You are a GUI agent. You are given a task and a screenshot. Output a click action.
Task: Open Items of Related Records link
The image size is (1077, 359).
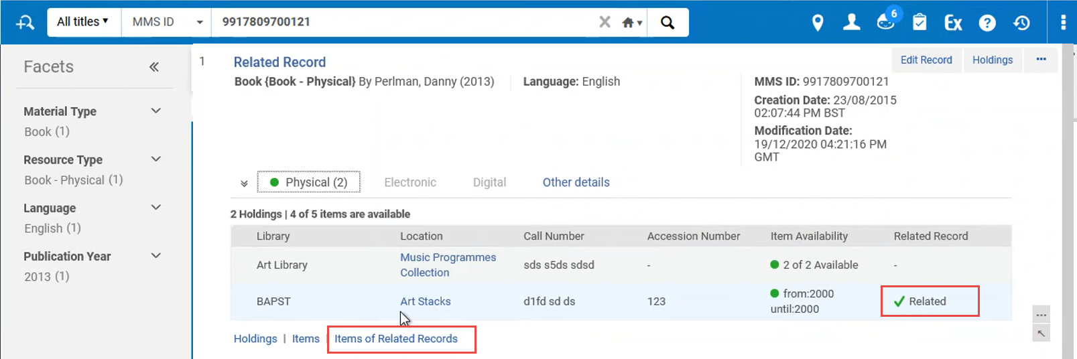click(x=396, y=339)
